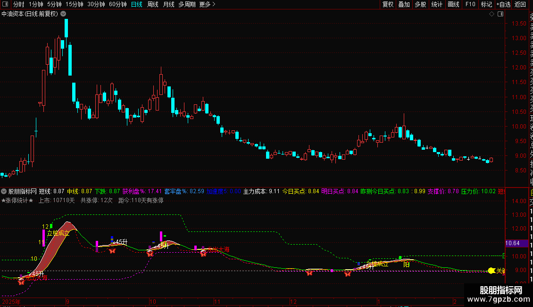Switch to the 1分钟 period
533x307 pixels.
[x=36, y=4]
